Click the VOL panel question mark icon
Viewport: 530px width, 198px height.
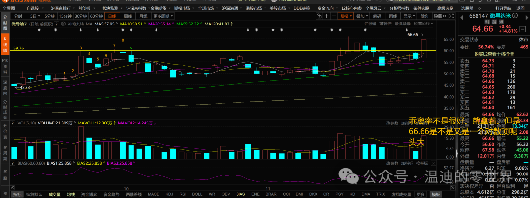pyautogui.click(x=13, y=123)
